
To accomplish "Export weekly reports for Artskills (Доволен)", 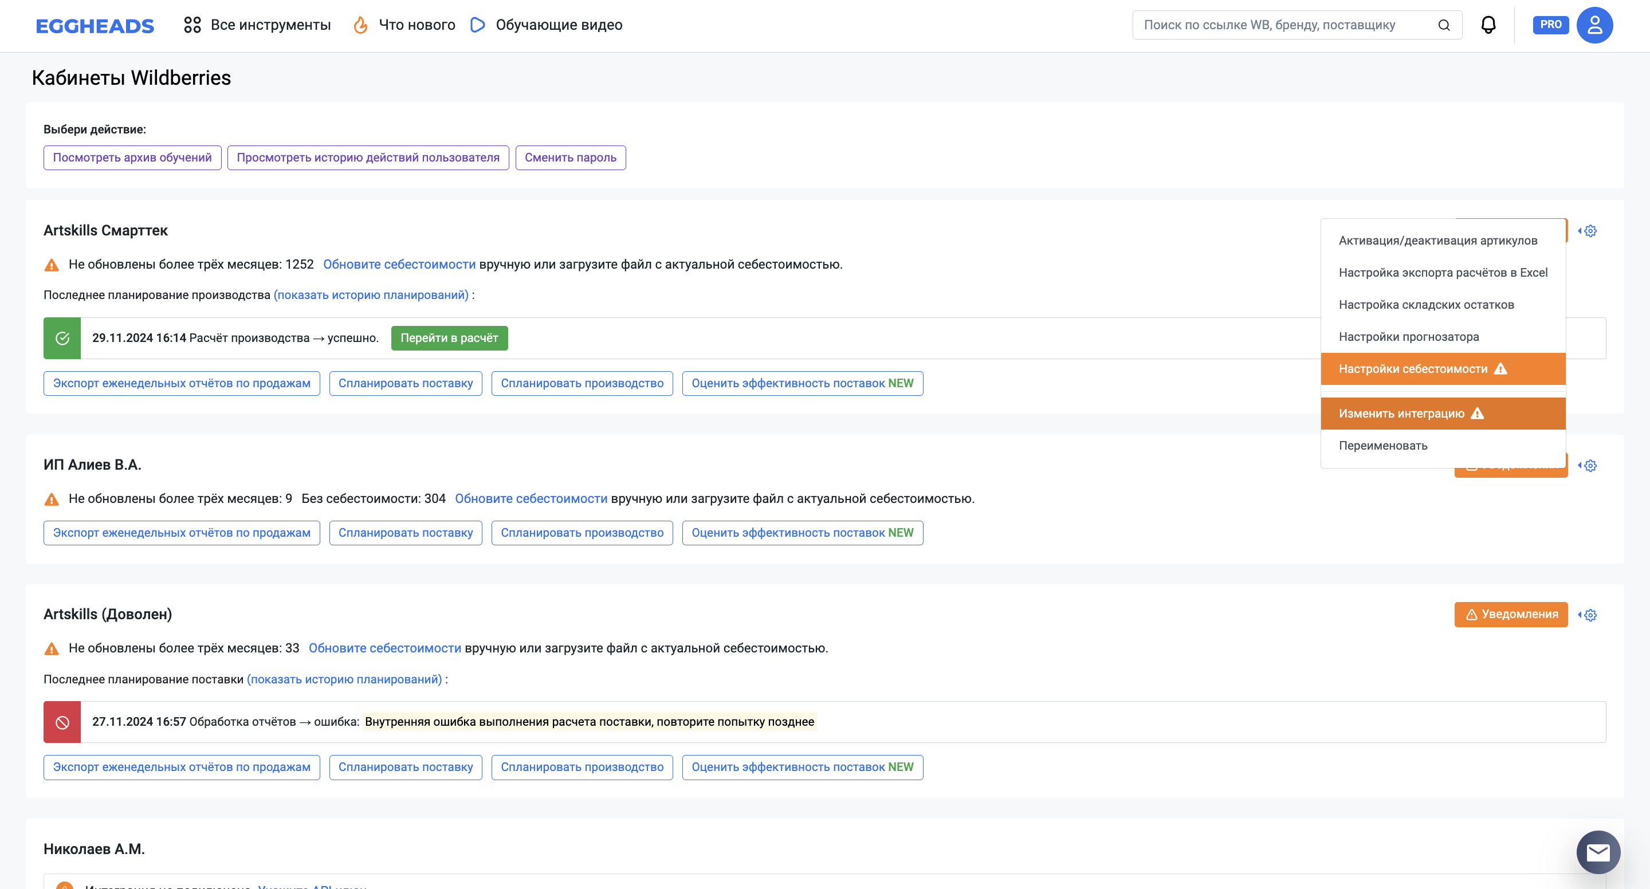I will [x=182, y=768].
